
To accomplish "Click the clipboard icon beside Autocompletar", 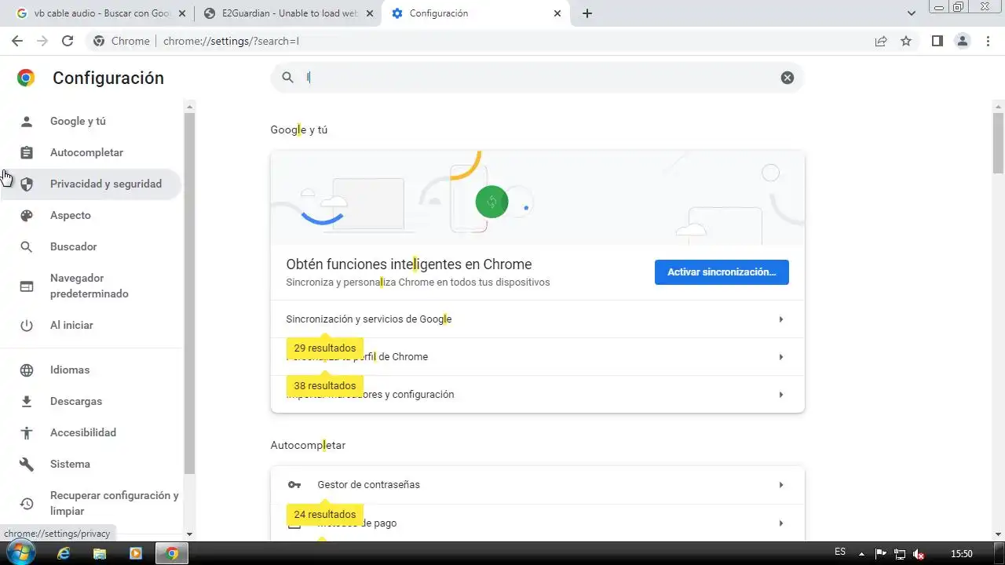I will click(27, 152).
